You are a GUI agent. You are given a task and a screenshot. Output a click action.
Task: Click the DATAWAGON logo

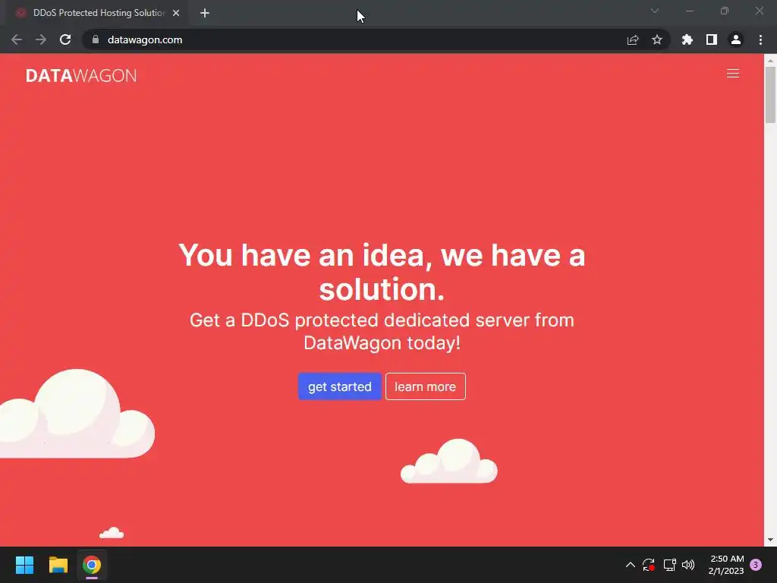point(81,75)
